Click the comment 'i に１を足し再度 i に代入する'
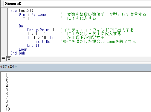The image size is (151, 112). [91, 34]
